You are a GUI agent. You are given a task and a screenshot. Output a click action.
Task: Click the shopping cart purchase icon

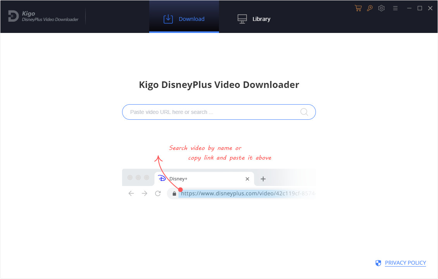click(358, 8)
